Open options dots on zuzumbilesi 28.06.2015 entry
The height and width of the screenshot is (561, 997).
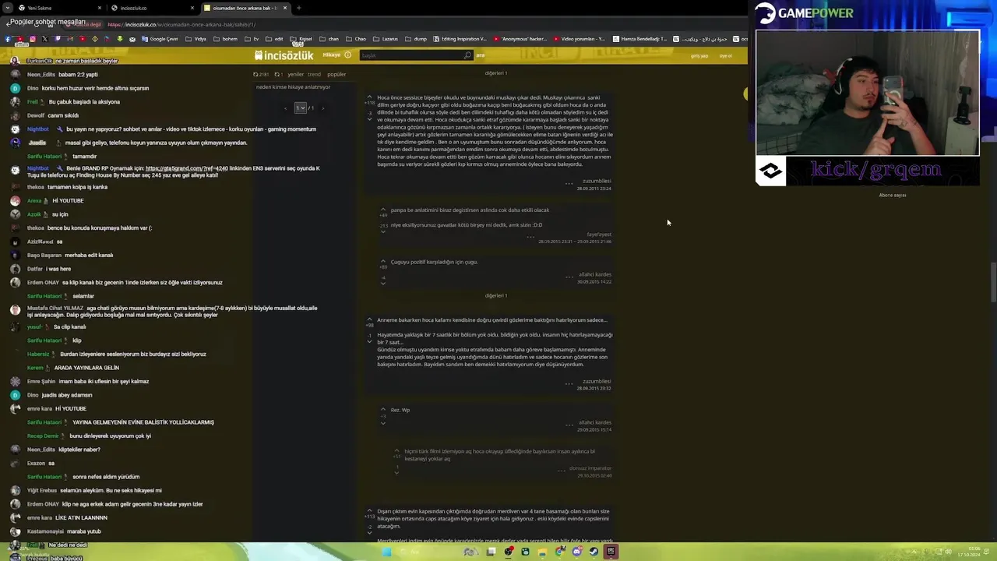tap(569, 383)
